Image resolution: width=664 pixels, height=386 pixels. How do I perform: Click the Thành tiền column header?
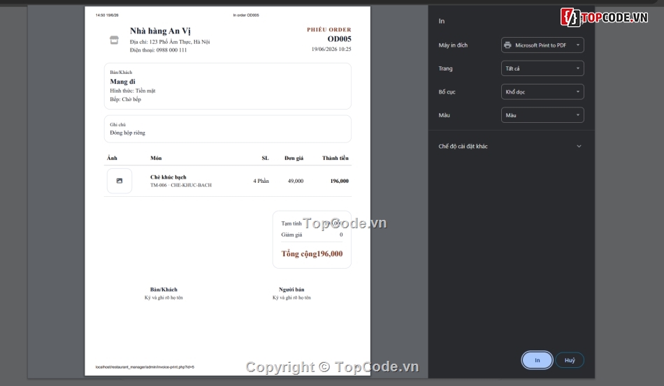335,158
